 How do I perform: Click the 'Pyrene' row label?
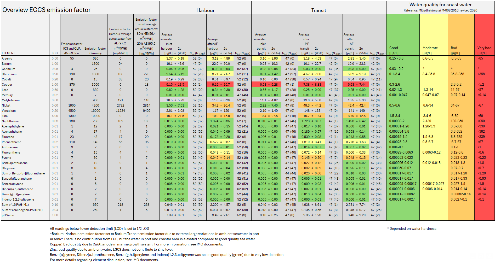point(7,158)
